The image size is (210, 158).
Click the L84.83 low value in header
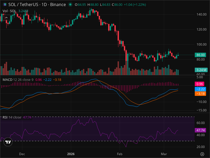tap(105, 4)
